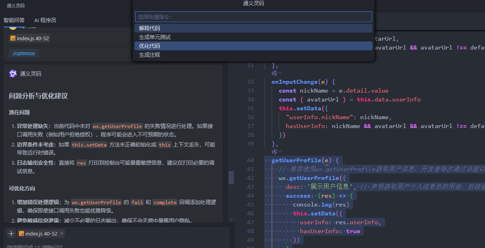Viewport: 485px width, 248px height.
Task: Click the JS file icon in question chip
Action: (x=13, y=38)
